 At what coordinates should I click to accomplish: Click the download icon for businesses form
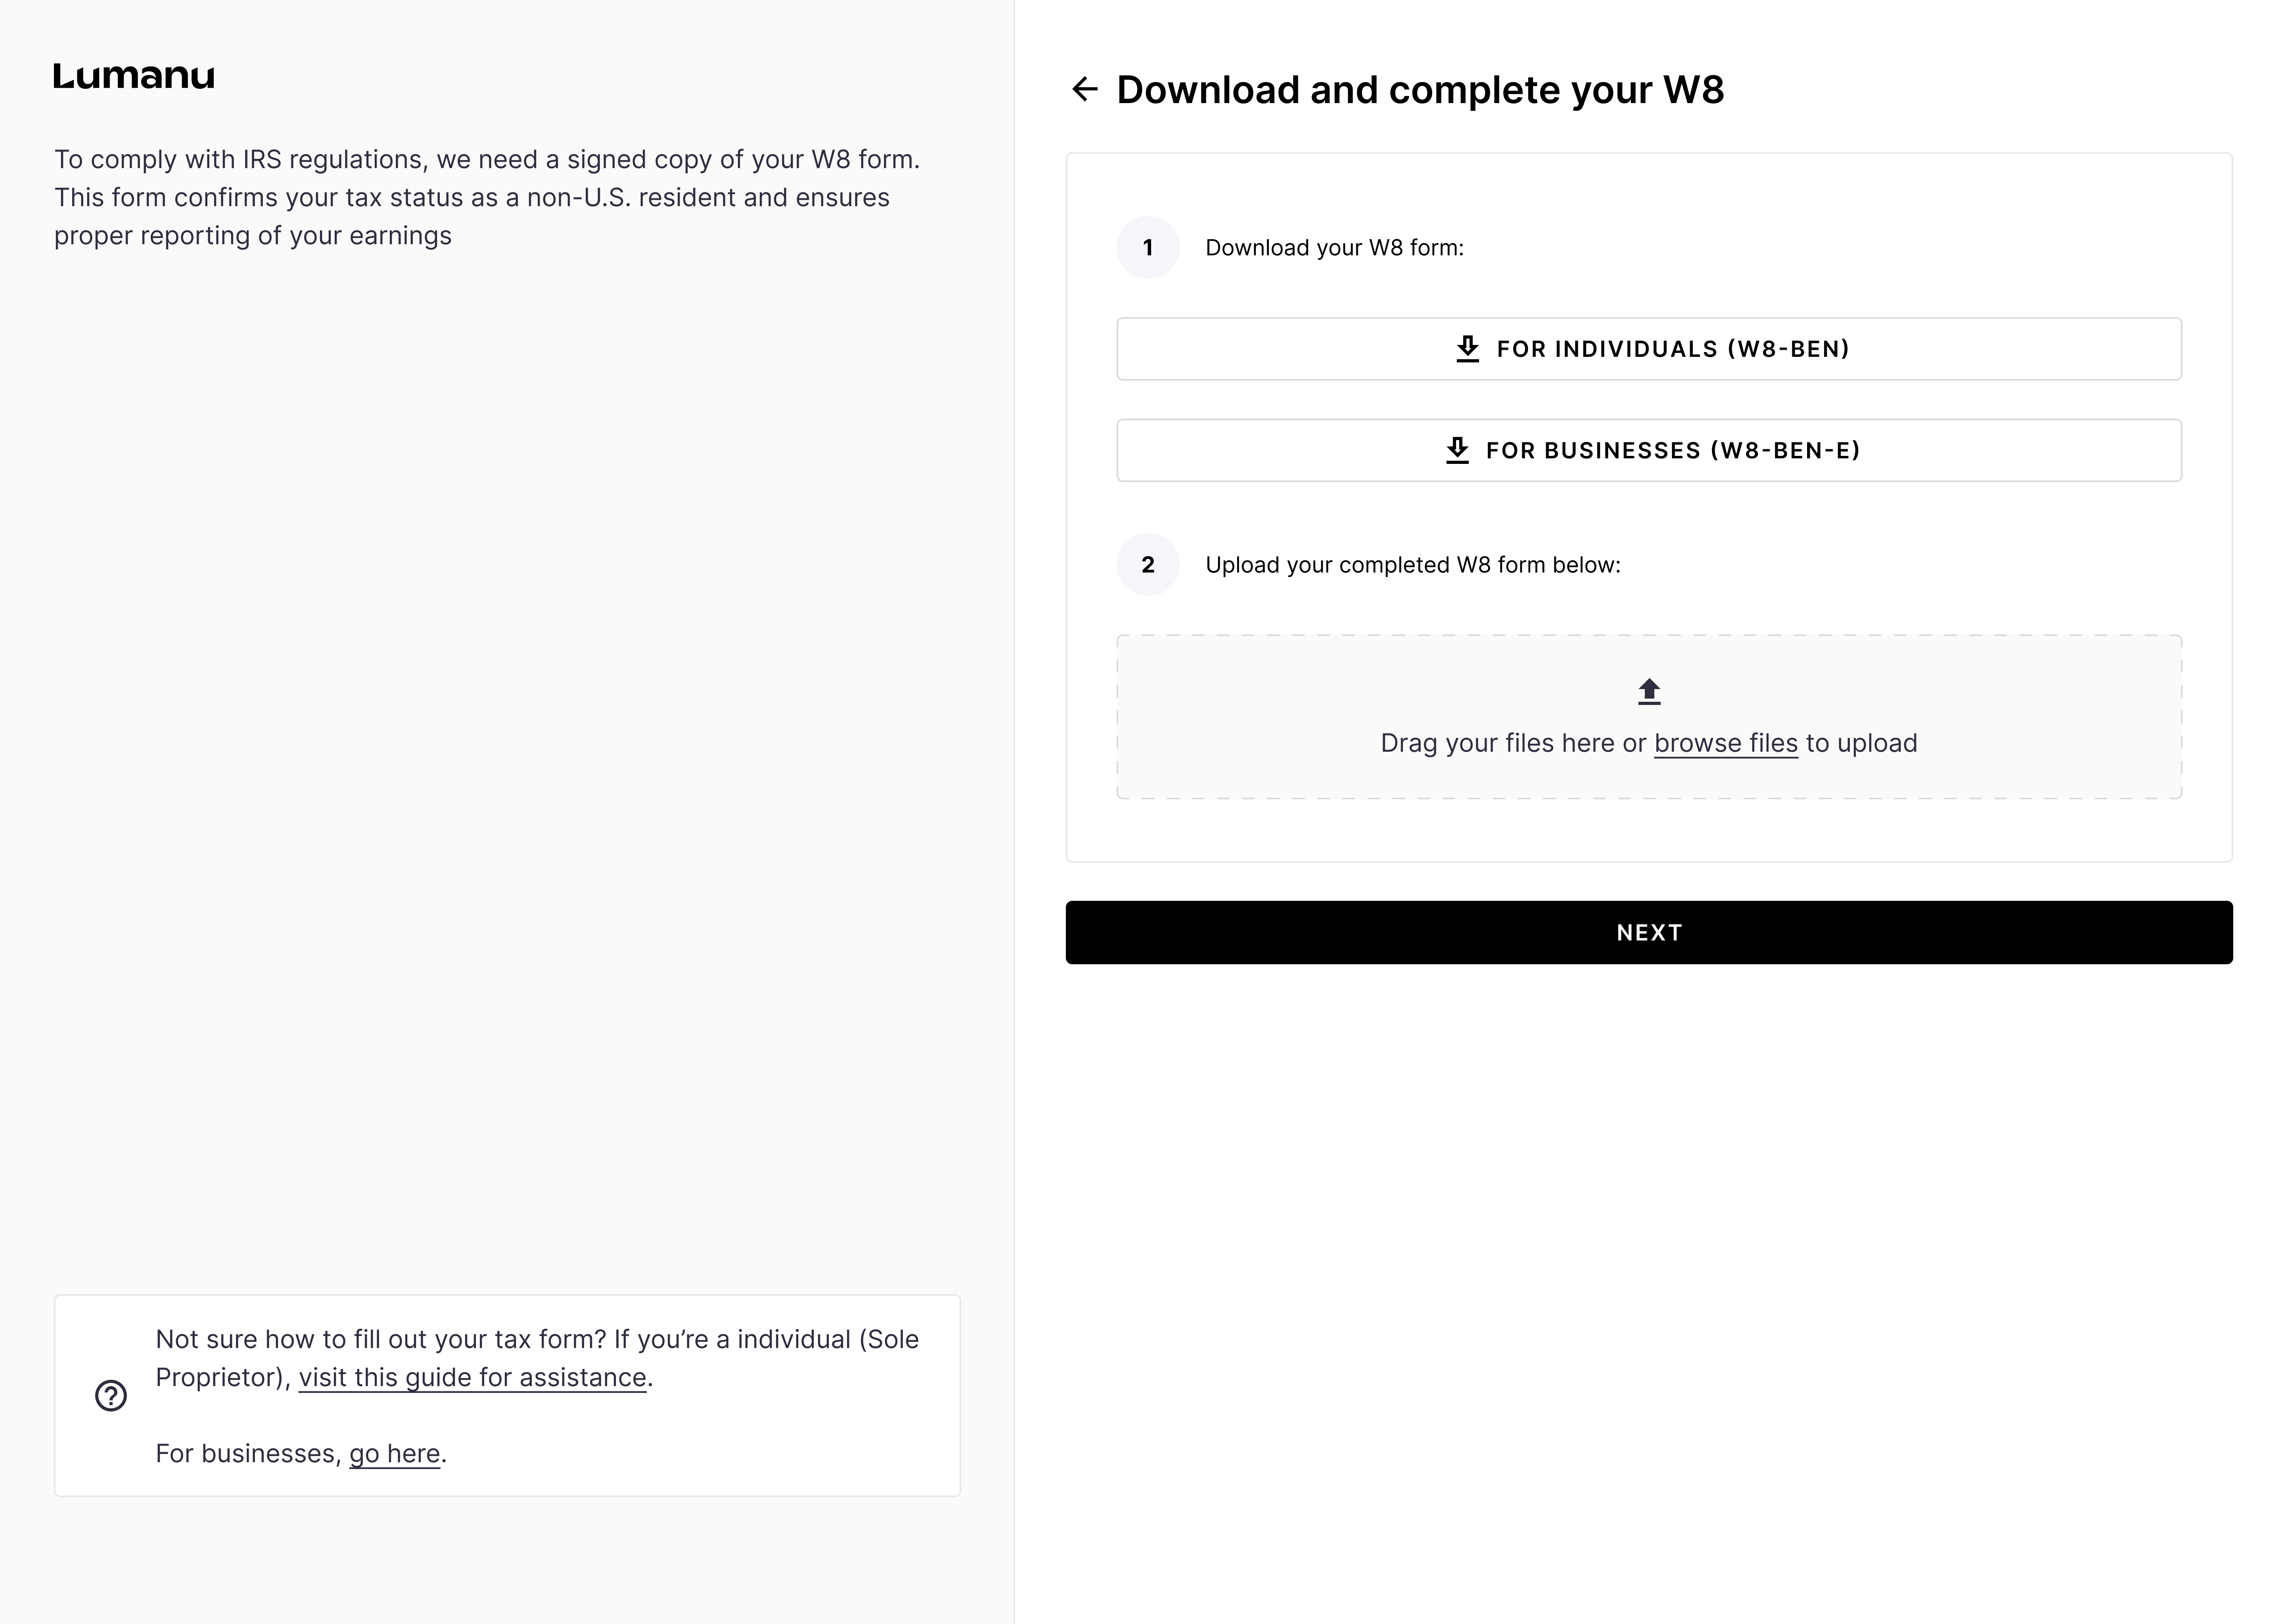pos(1457,450)
